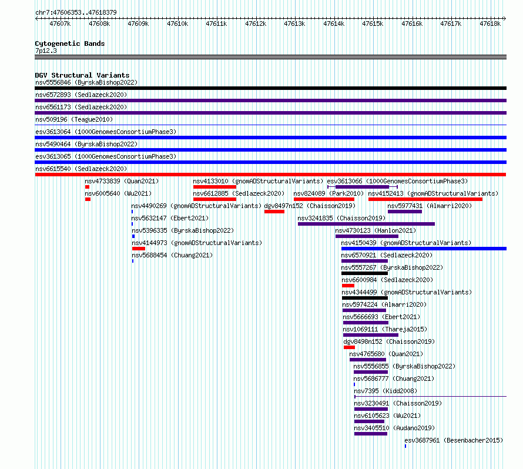Select nsv4765680 (Quan2021) label

[386, 354]
